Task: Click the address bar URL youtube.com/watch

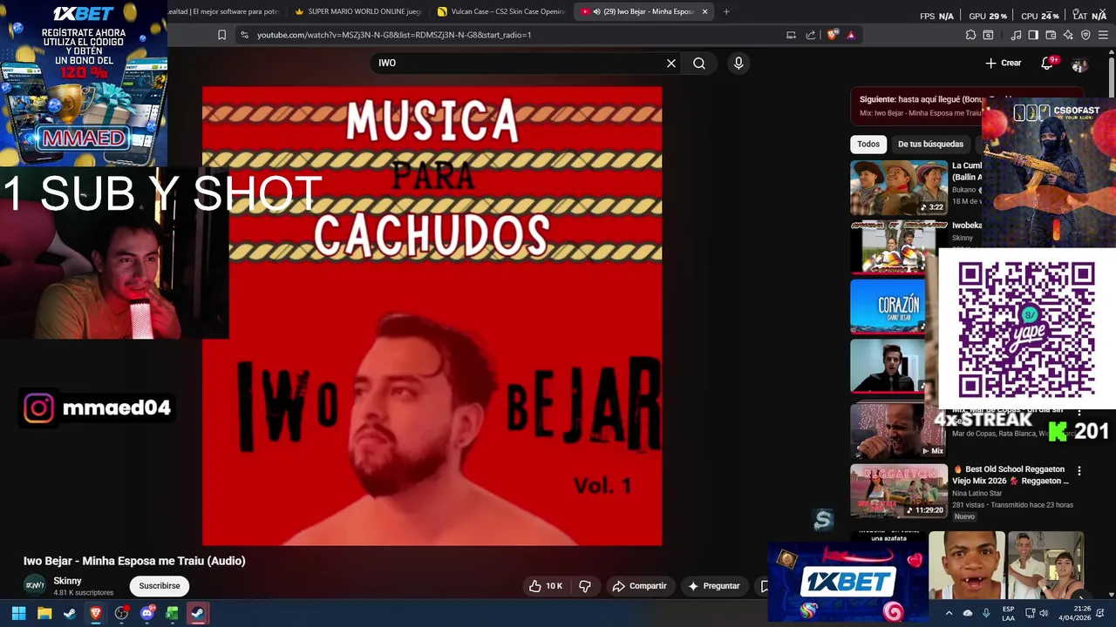Action: (394, 35)
